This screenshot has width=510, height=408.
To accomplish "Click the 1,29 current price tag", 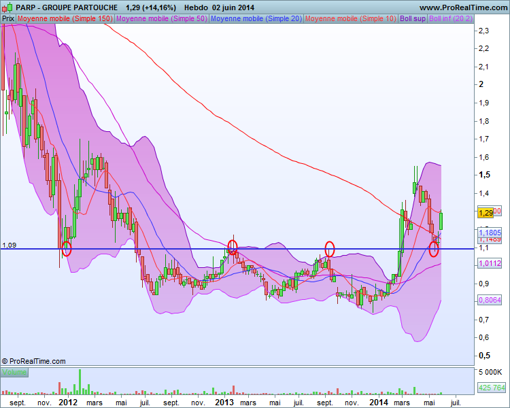I will (486, 213).
